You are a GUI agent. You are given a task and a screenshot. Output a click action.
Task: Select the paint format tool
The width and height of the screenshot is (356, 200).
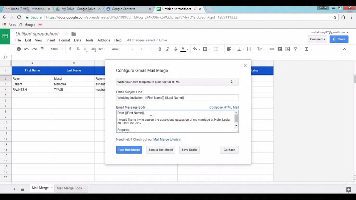(x=42, y=49)
